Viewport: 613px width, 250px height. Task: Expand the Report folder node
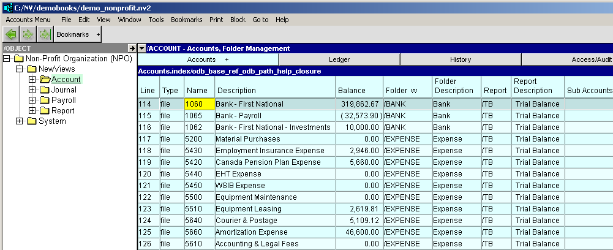32,111
